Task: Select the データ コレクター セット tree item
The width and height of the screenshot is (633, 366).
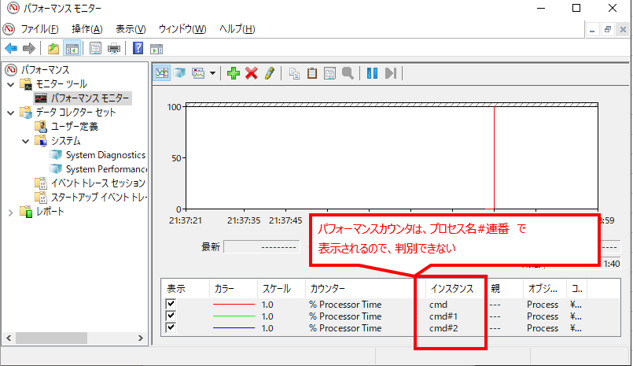Action: coord(75,113)
